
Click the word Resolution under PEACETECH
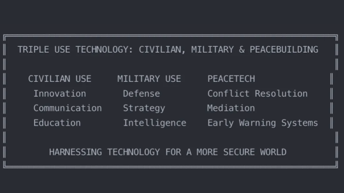pos(281,94)
